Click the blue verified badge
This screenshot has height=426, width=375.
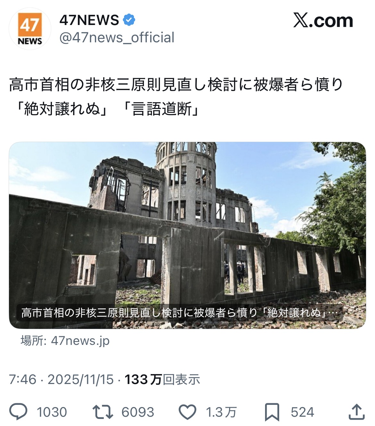pyautogui.click(x=129, y=20)
